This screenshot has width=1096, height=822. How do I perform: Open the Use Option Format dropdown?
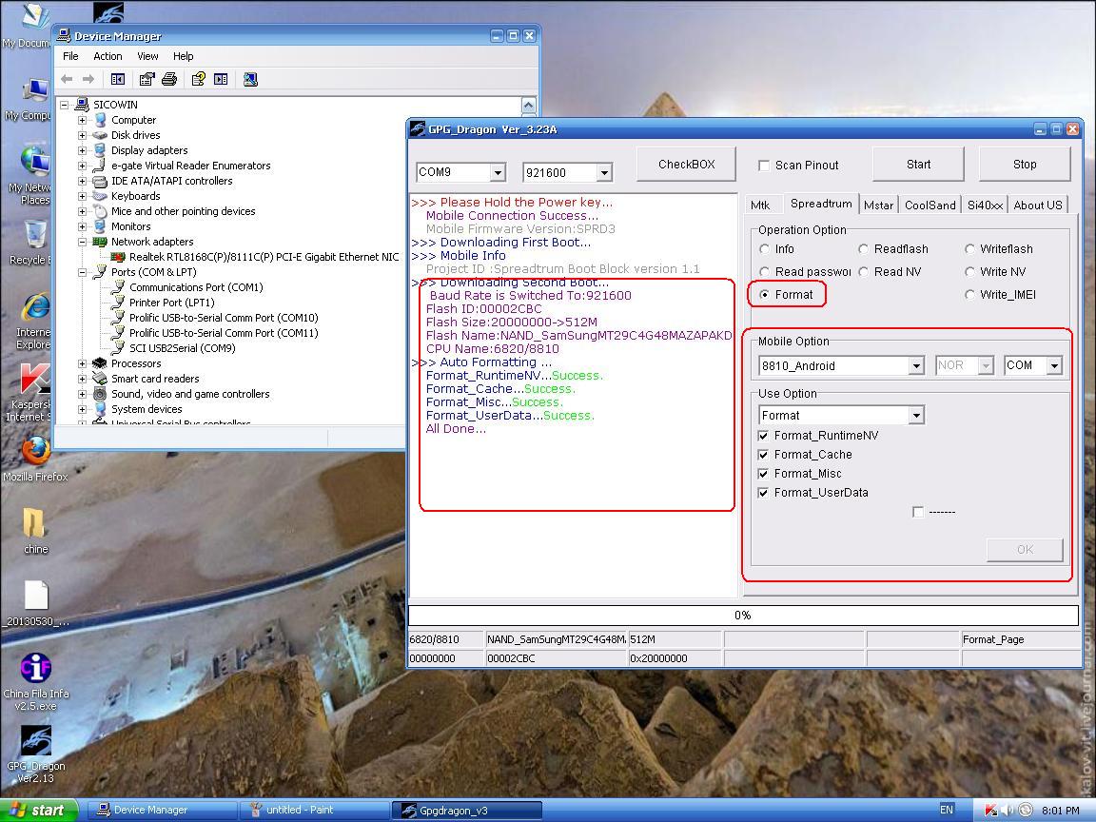coord(916,415)
